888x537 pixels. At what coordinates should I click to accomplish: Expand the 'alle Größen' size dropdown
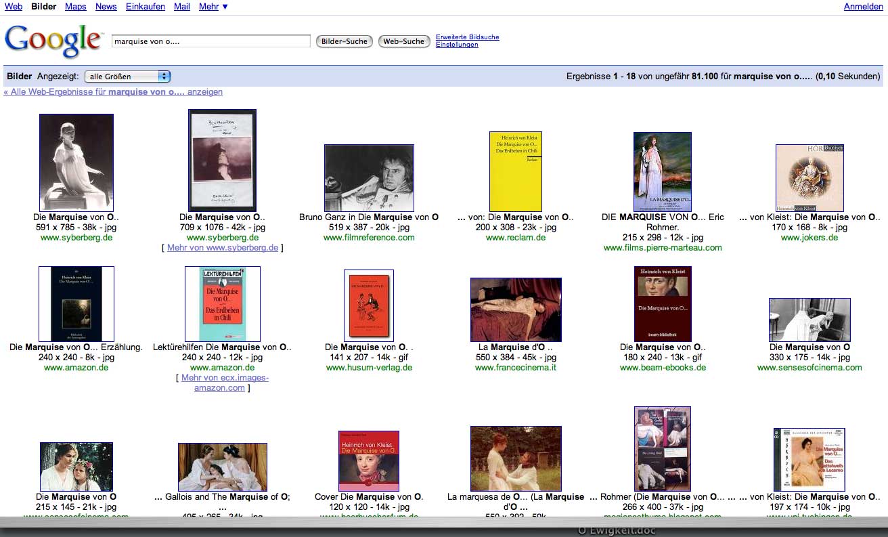[127, 77]
